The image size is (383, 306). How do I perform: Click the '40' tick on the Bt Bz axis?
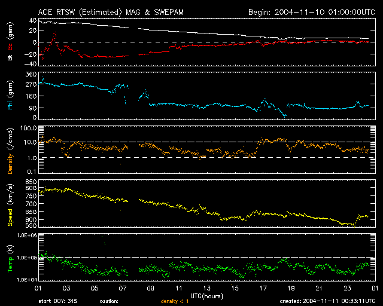pyautogui.click(x=33, y=20)
